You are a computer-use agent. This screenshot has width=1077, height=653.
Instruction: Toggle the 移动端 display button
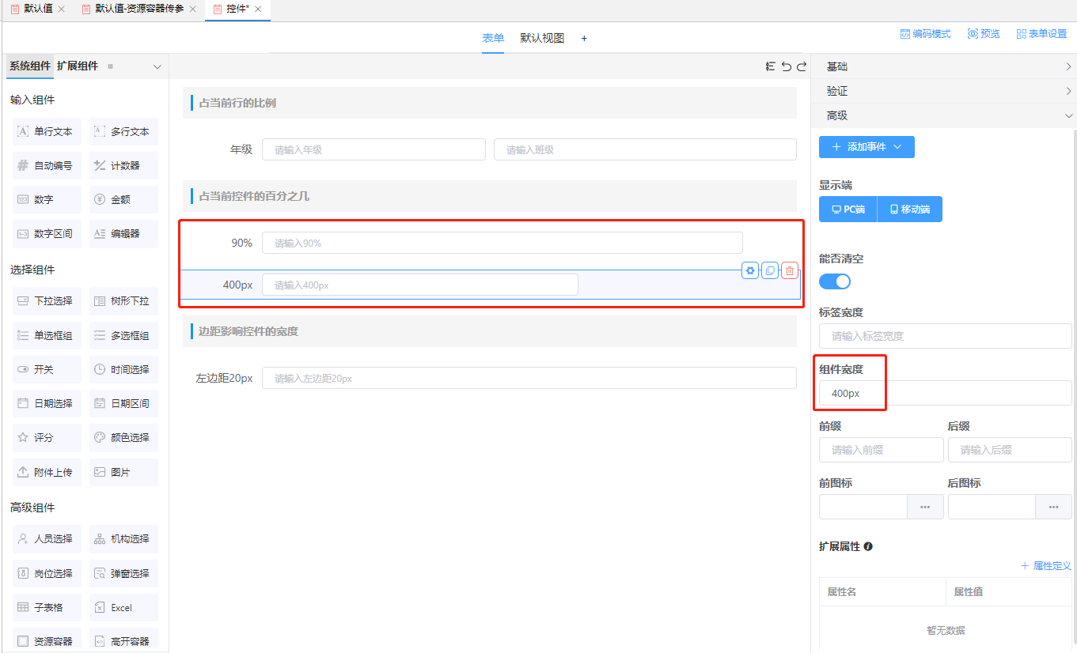(x=909, y=209)
